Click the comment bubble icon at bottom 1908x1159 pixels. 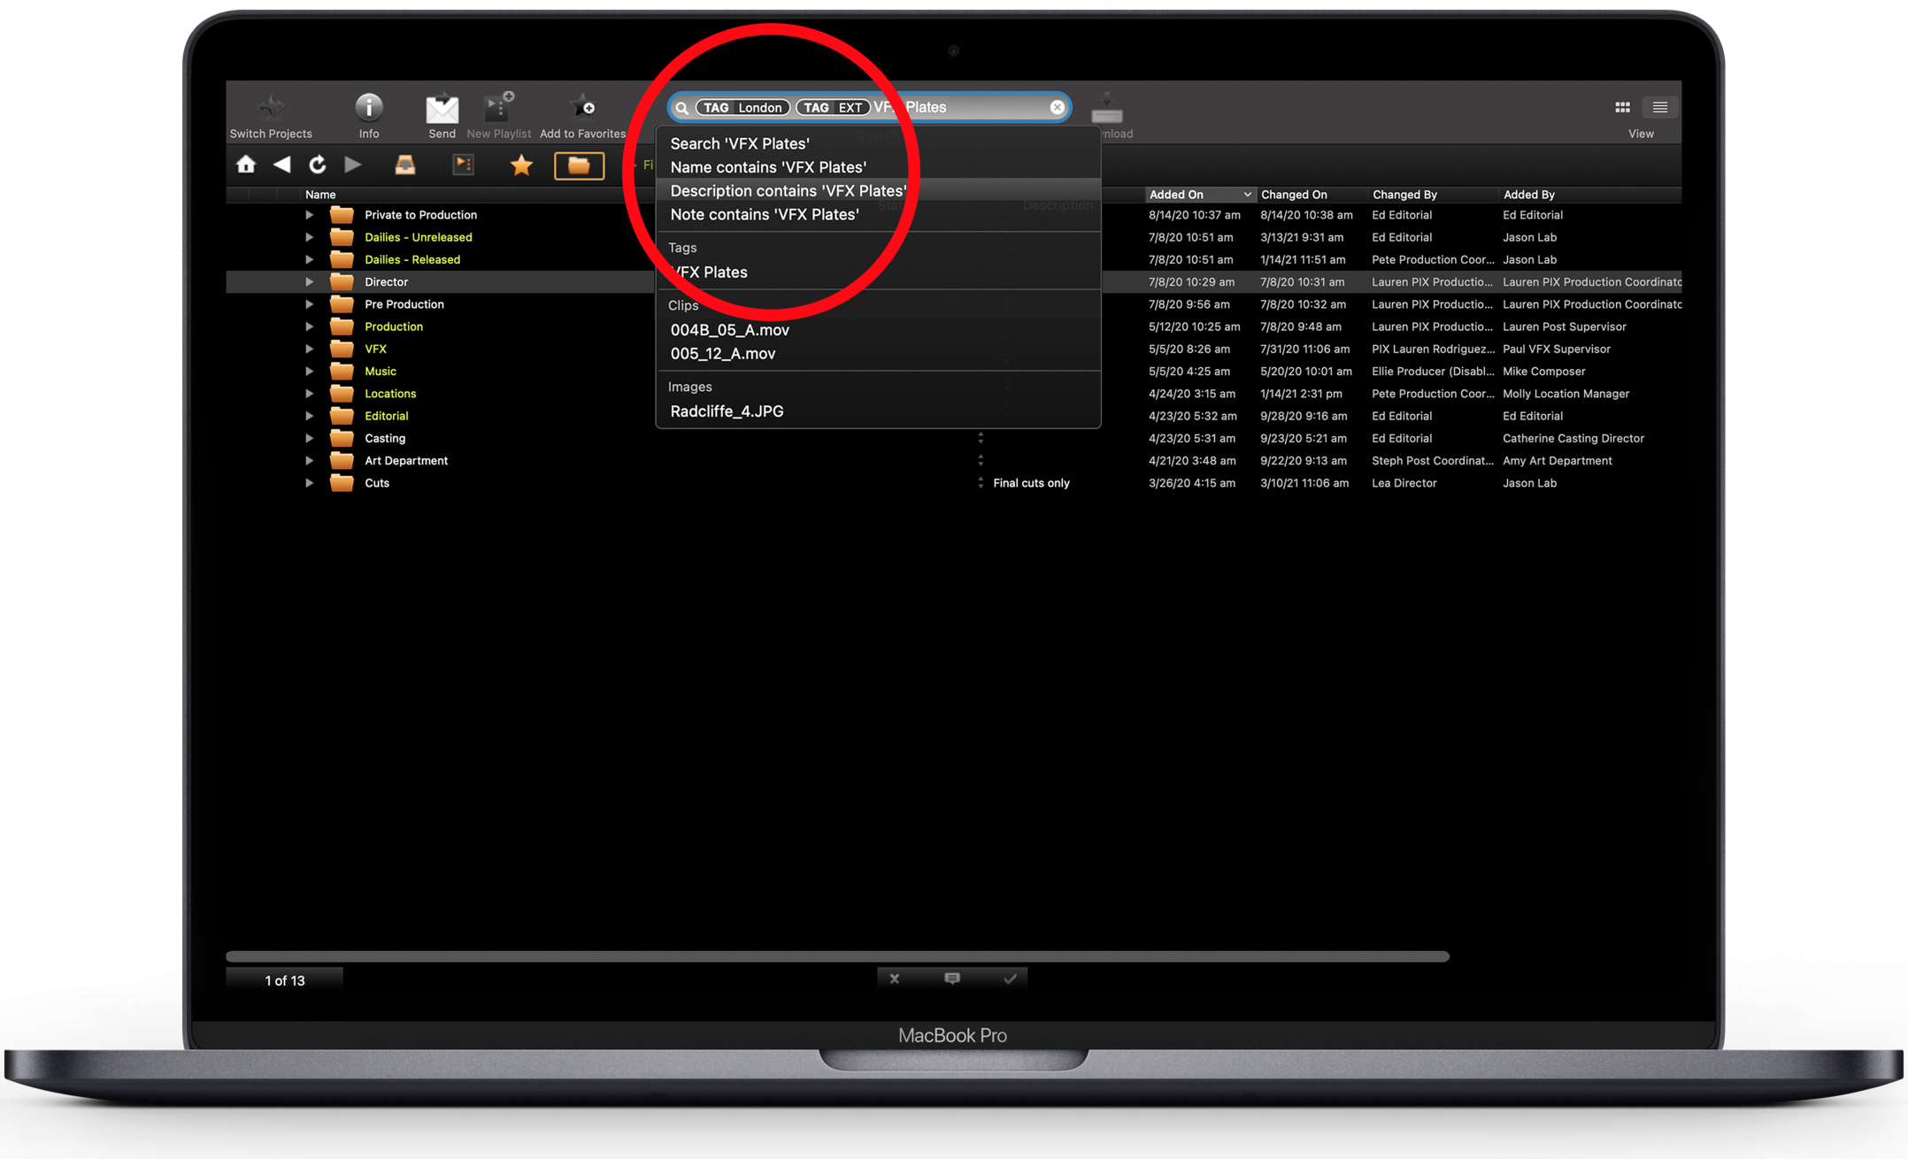(951, 979)
